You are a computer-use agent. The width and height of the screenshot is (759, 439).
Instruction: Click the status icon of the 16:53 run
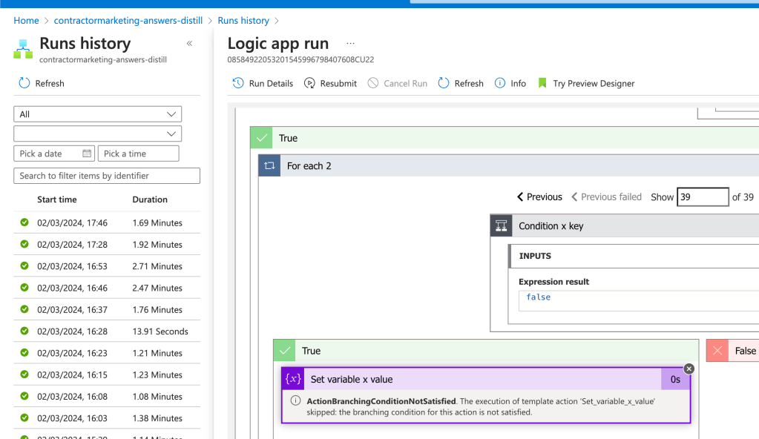(x=24, y=266)
